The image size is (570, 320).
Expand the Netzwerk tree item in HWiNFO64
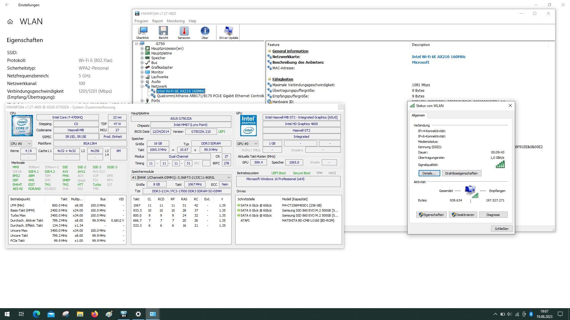pos(142,86)
